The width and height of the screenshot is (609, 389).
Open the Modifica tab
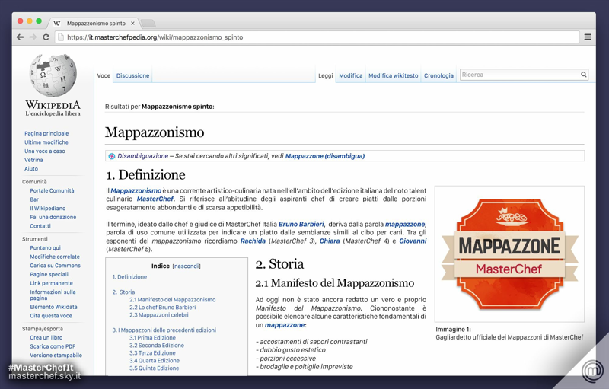coord(351,75)
